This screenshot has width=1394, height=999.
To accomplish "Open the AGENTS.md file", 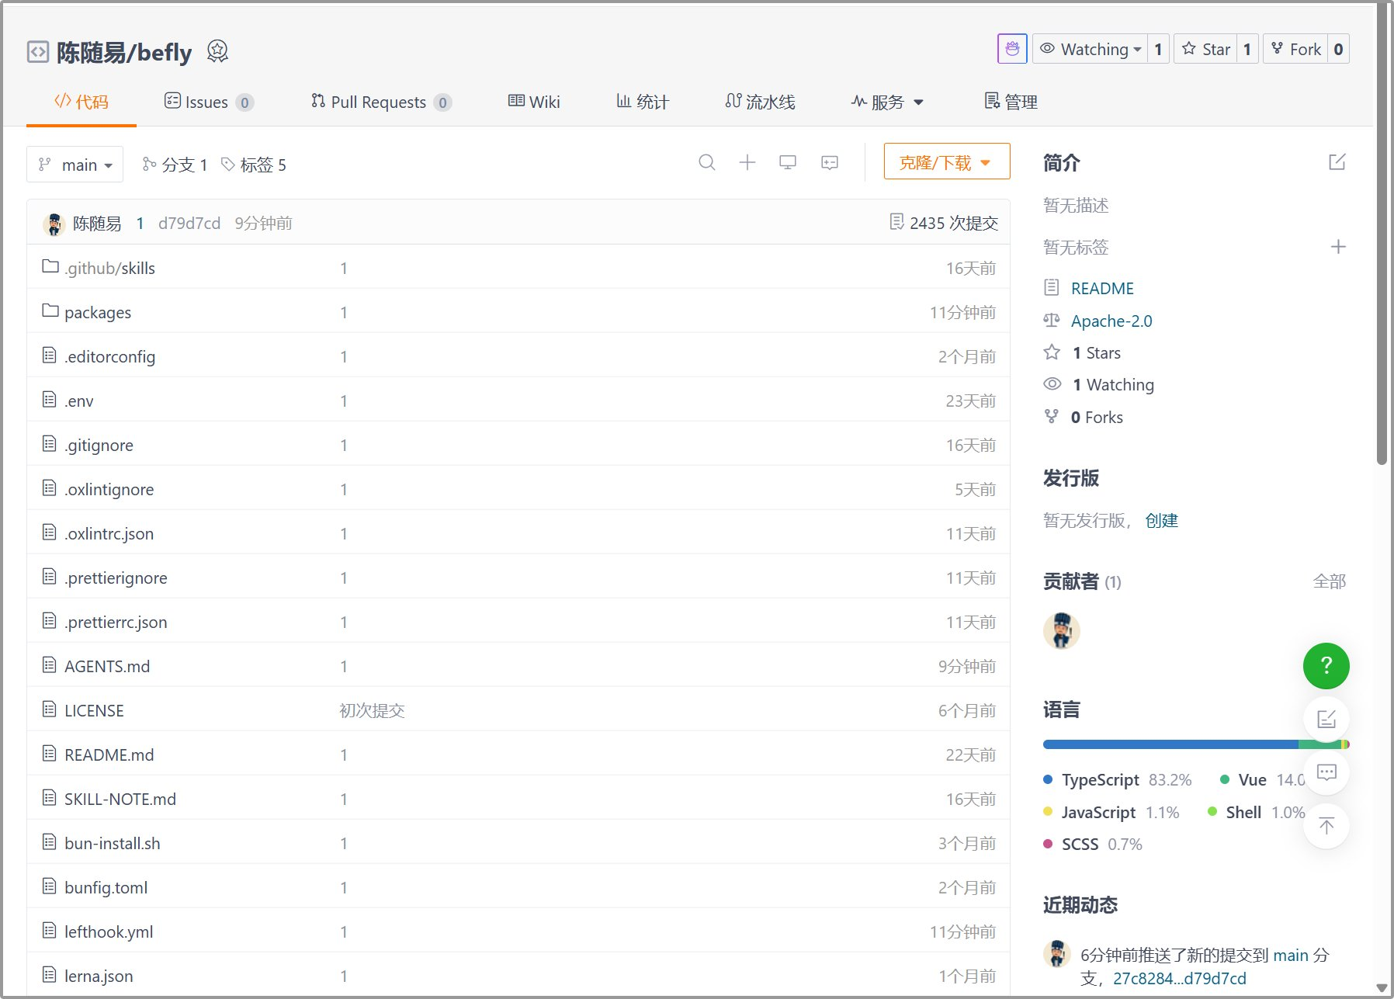I will click(x=107, y=666).
